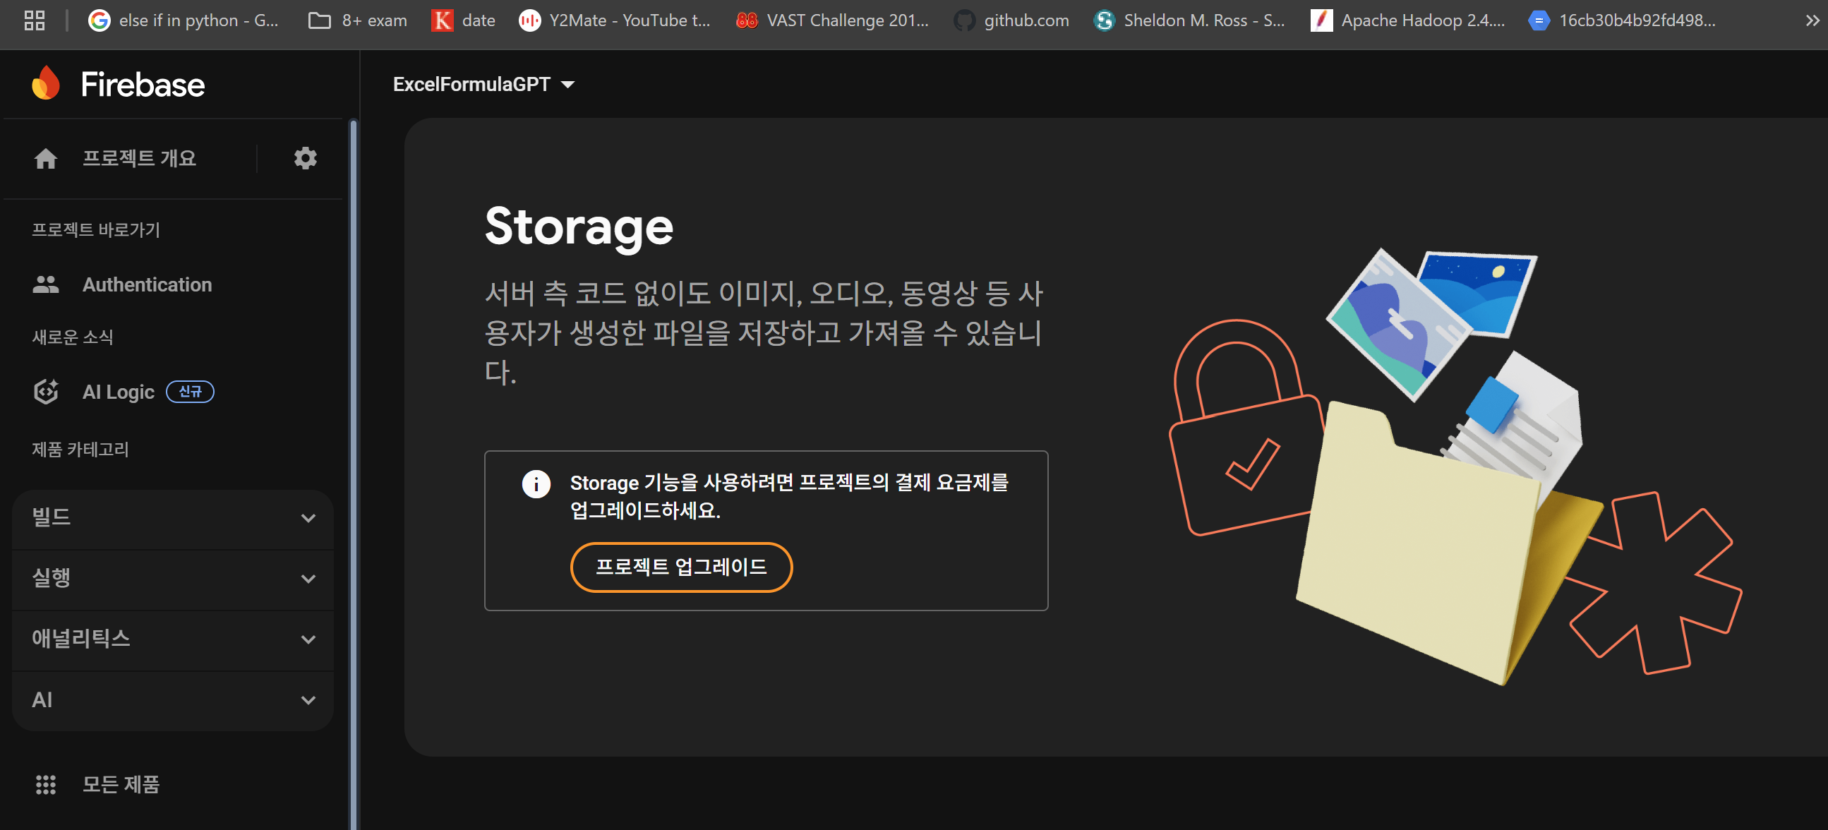Click the 신규 badge next to AI Logic
This screenshot has width=1828, height=830.
pos(190,392)
